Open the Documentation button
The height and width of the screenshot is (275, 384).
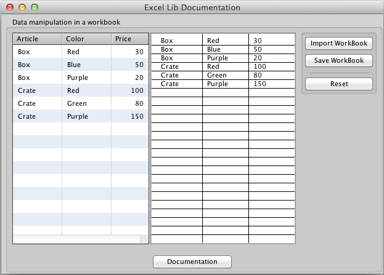(192, 261)
